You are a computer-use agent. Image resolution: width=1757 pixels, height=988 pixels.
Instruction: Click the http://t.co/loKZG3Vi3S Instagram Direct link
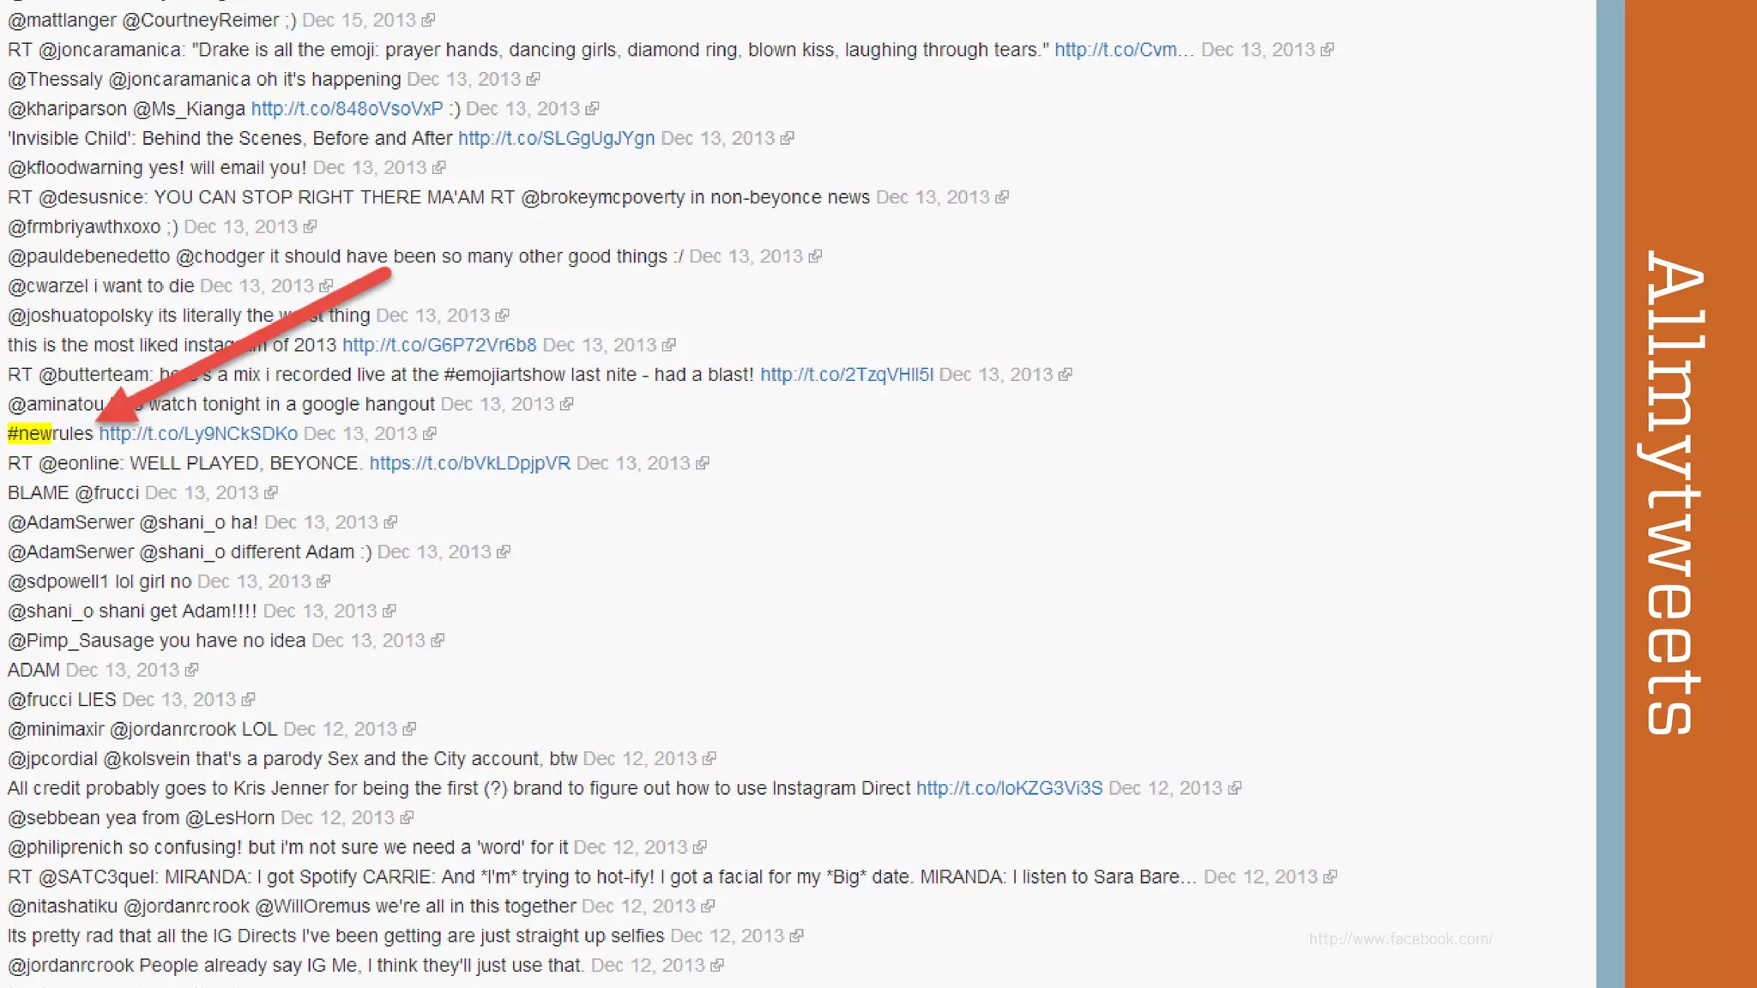(x=1009, y=788)
